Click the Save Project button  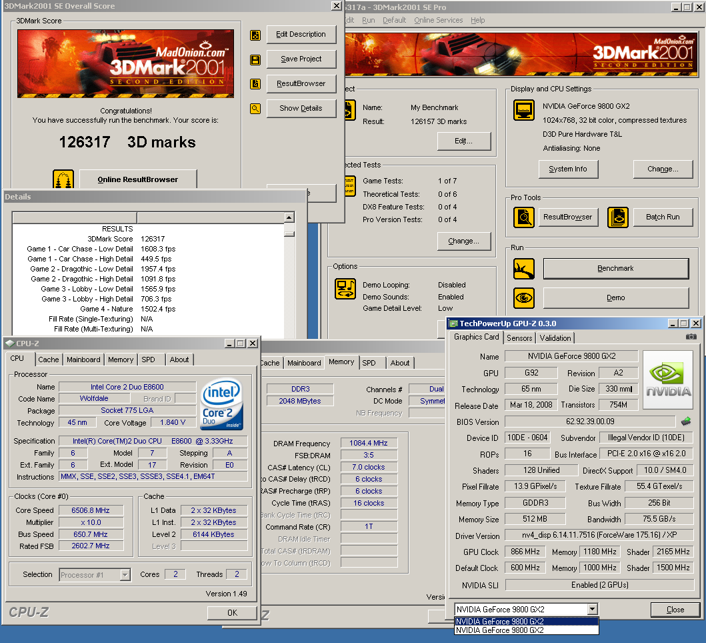[301, 59]
